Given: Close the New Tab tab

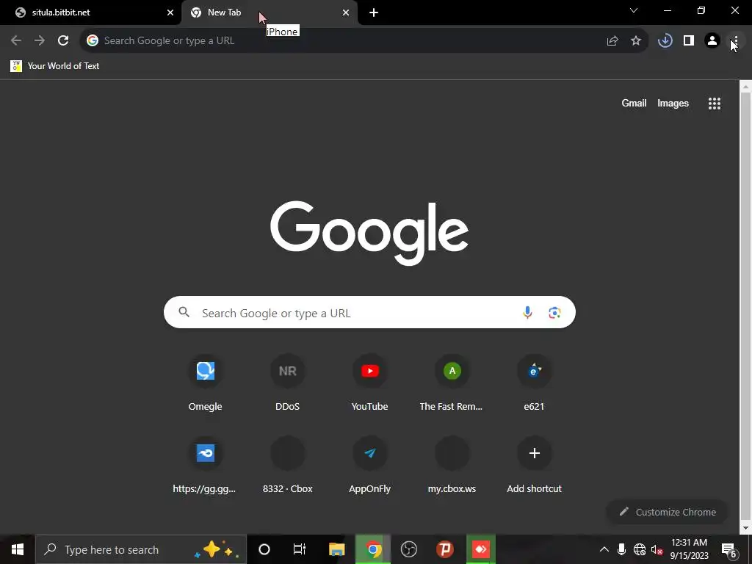Looking at the screenshot, I should tap(346, 12).
